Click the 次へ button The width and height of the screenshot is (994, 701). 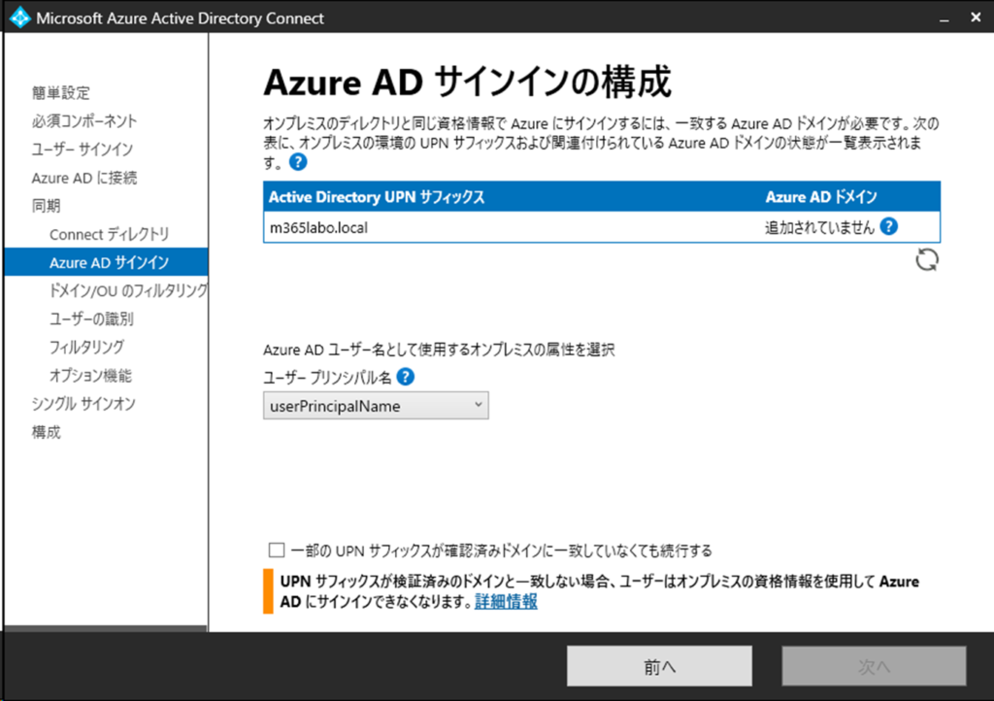point(874,666)
